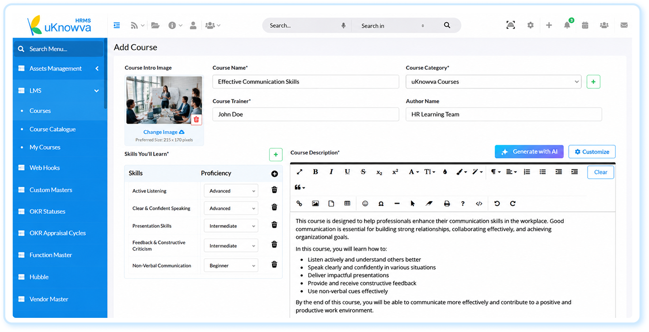Toggle italic formatting in editor toolbar
This screenshot has height=332, width=649.
(331, 172)
